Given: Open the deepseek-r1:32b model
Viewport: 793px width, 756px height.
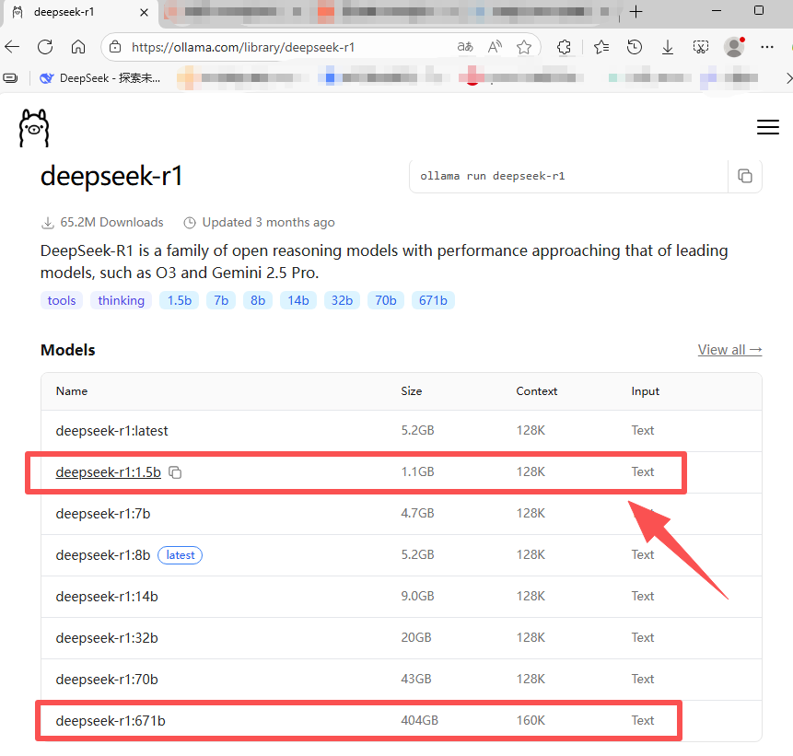Looking at the screenshot, I should [107, 638].
